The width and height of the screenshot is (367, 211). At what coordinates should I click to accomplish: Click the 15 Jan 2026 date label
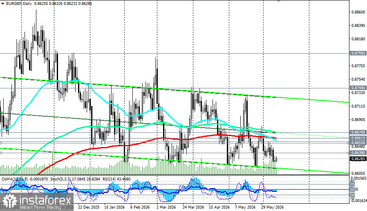[x=114, y=207]
